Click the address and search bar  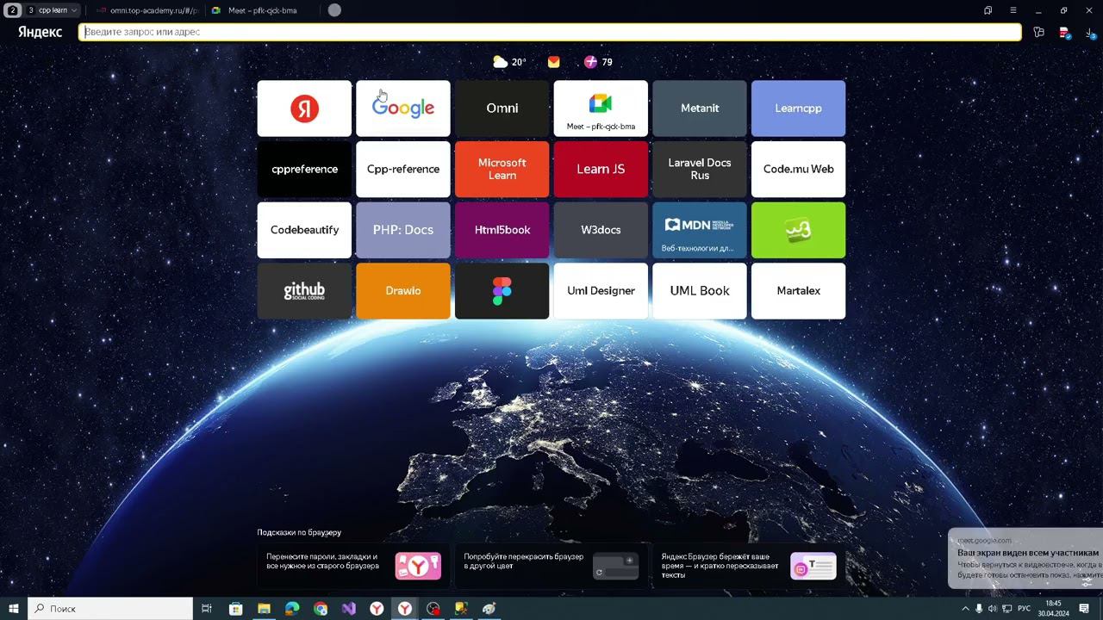coord(550,32)
